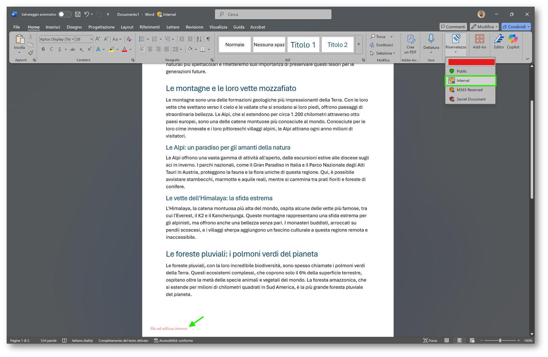This screenshot has width=548, height=357.
Task: Click the undo arrow icon
Action: click(x=86, y=14)
